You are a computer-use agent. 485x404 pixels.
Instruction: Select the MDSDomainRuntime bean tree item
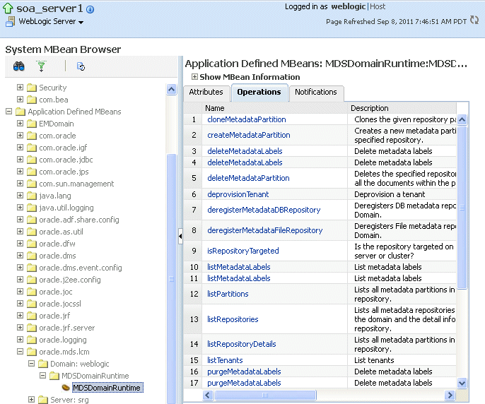(x=106, y=388)
